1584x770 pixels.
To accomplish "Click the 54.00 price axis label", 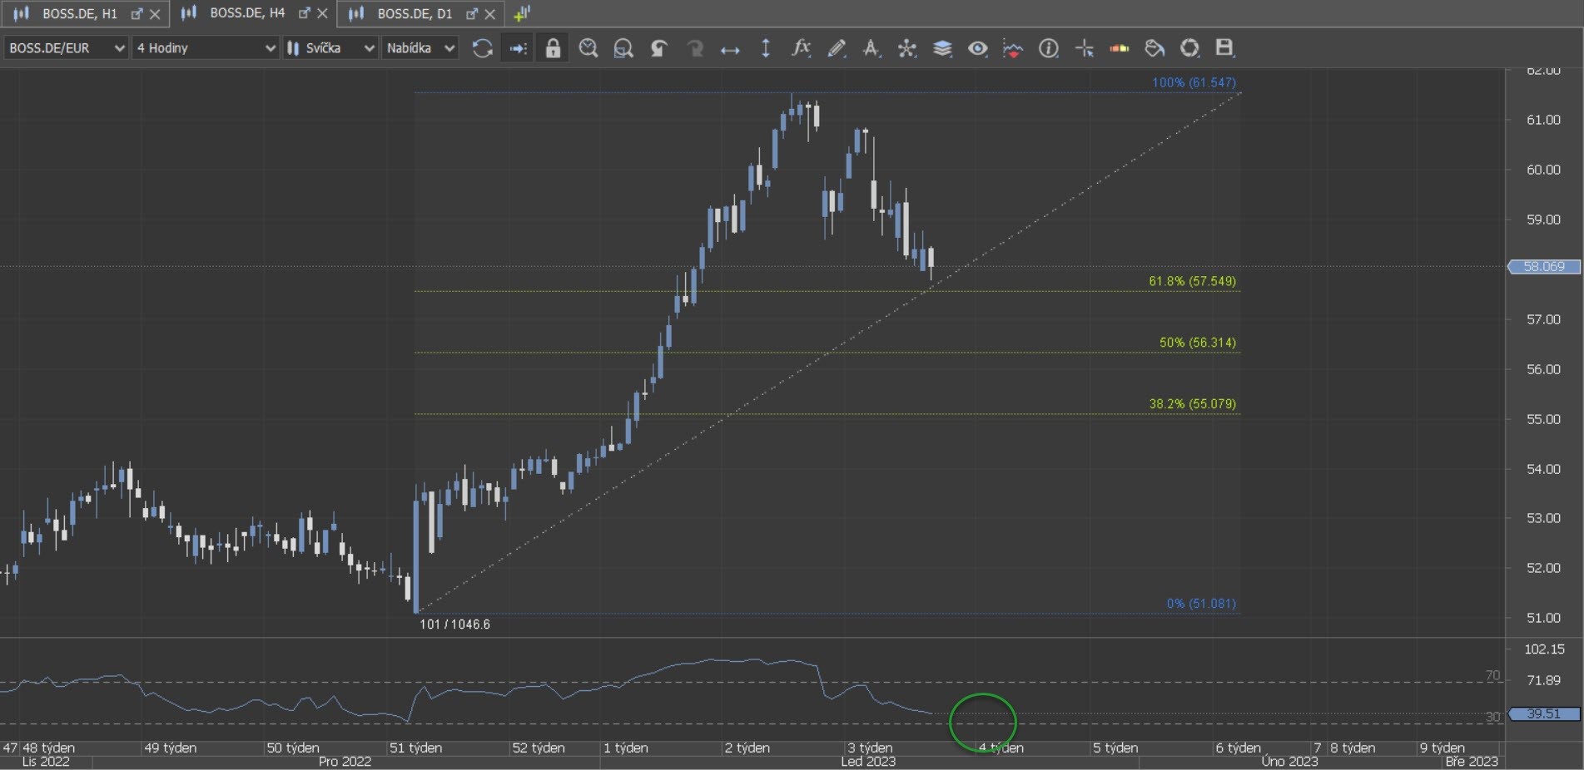I will click(x=1543, y=469).
